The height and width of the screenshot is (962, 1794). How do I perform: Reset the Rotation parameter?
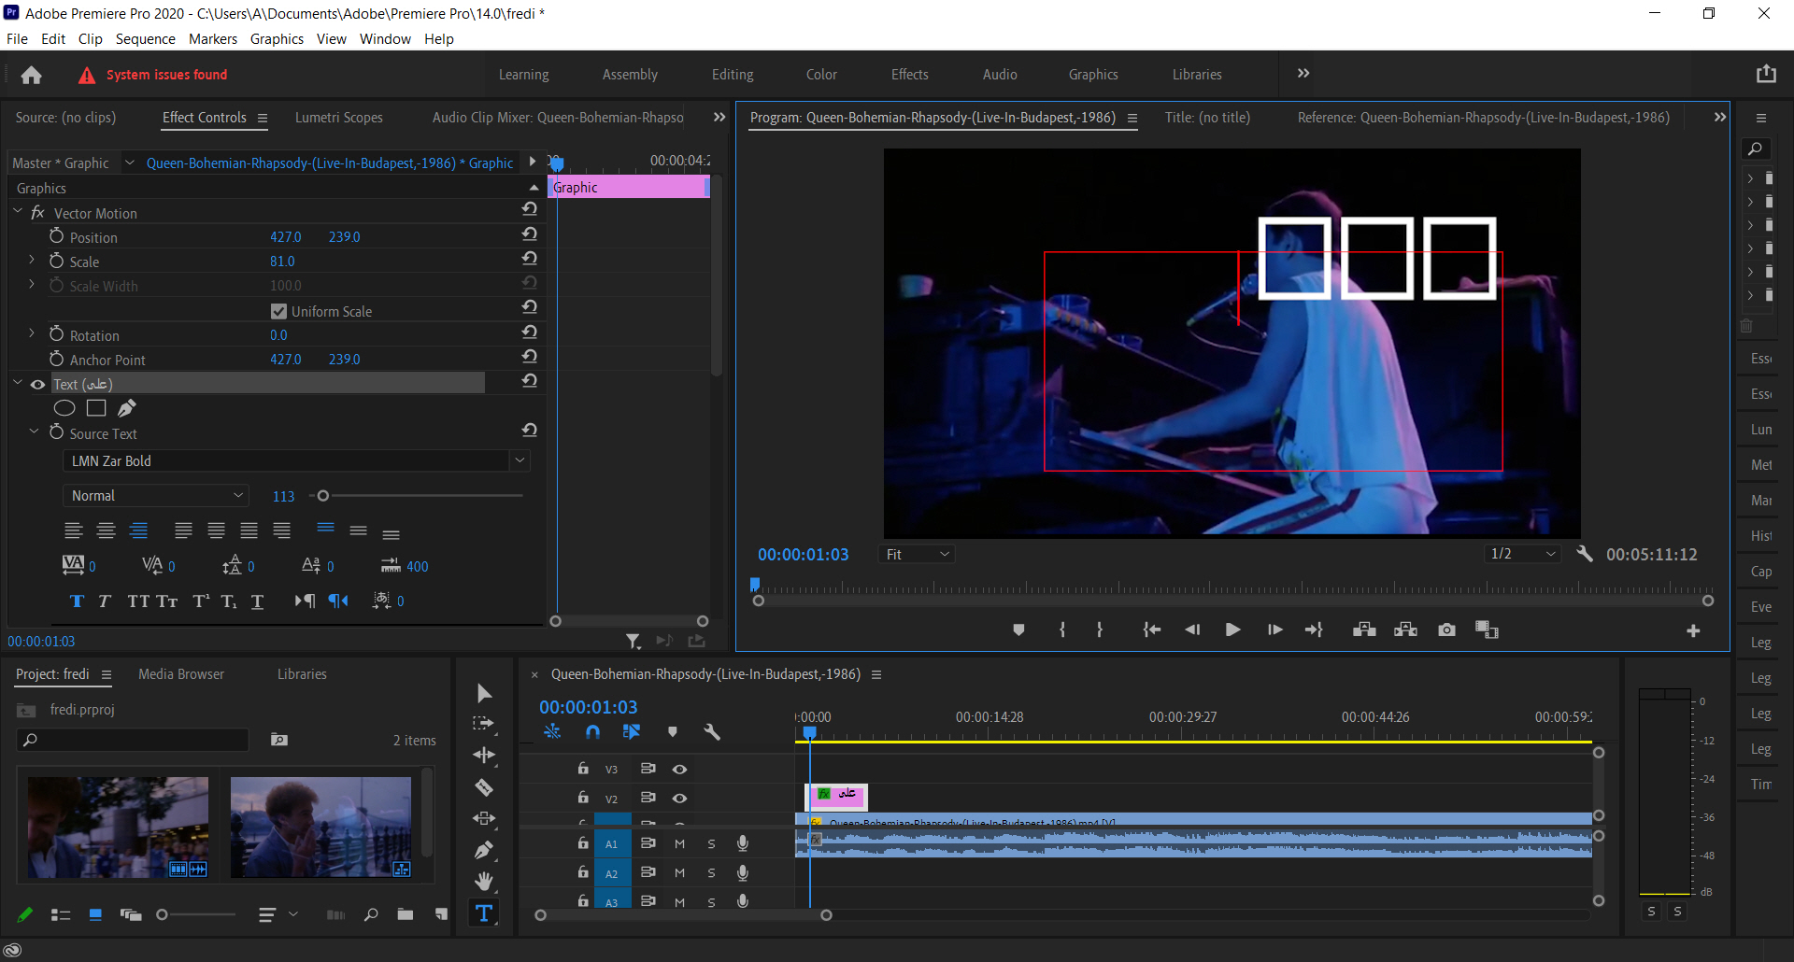(530, 332)
